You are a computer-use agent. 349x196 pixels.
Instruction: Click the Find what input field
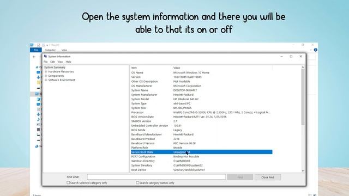pos(157,177)
